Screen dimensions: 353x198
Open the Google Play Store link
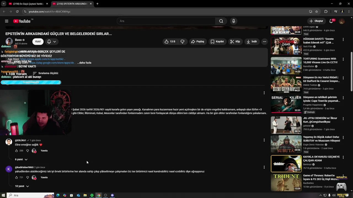click(x=52, y=63)
